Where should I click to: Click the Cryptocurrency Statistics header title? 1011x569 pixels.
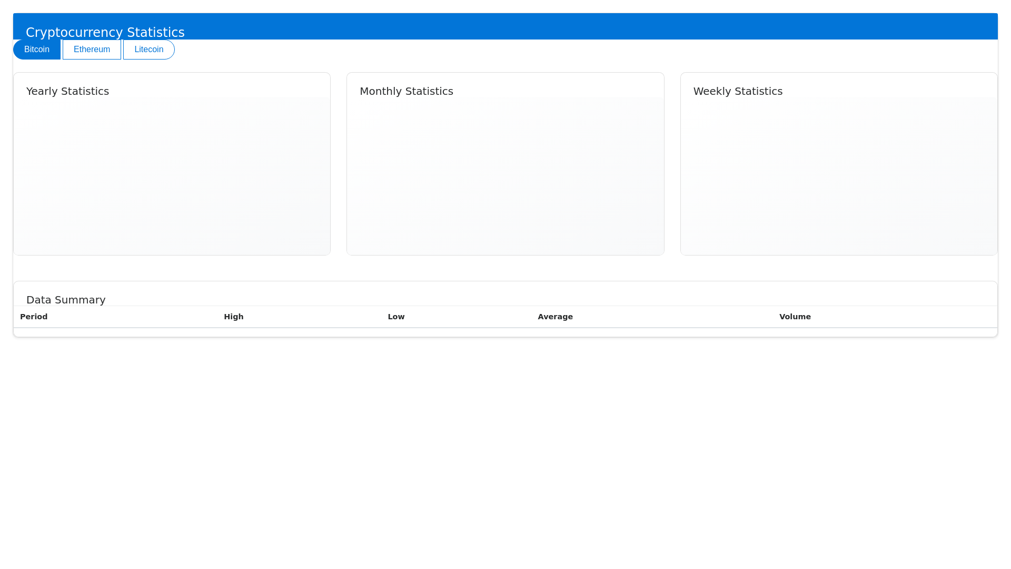pyautogui.click(x=105, y=32)
